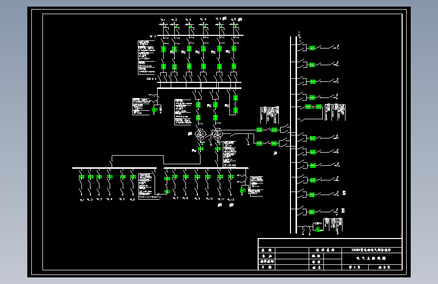Screen dimensions: 438x284
Task: Click the 共3页 total pages cell
Action: (385, 267)
